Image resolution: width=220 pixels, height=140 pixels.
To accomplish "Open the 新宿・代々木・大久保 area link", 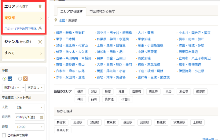I will click(x=72, y=52).
